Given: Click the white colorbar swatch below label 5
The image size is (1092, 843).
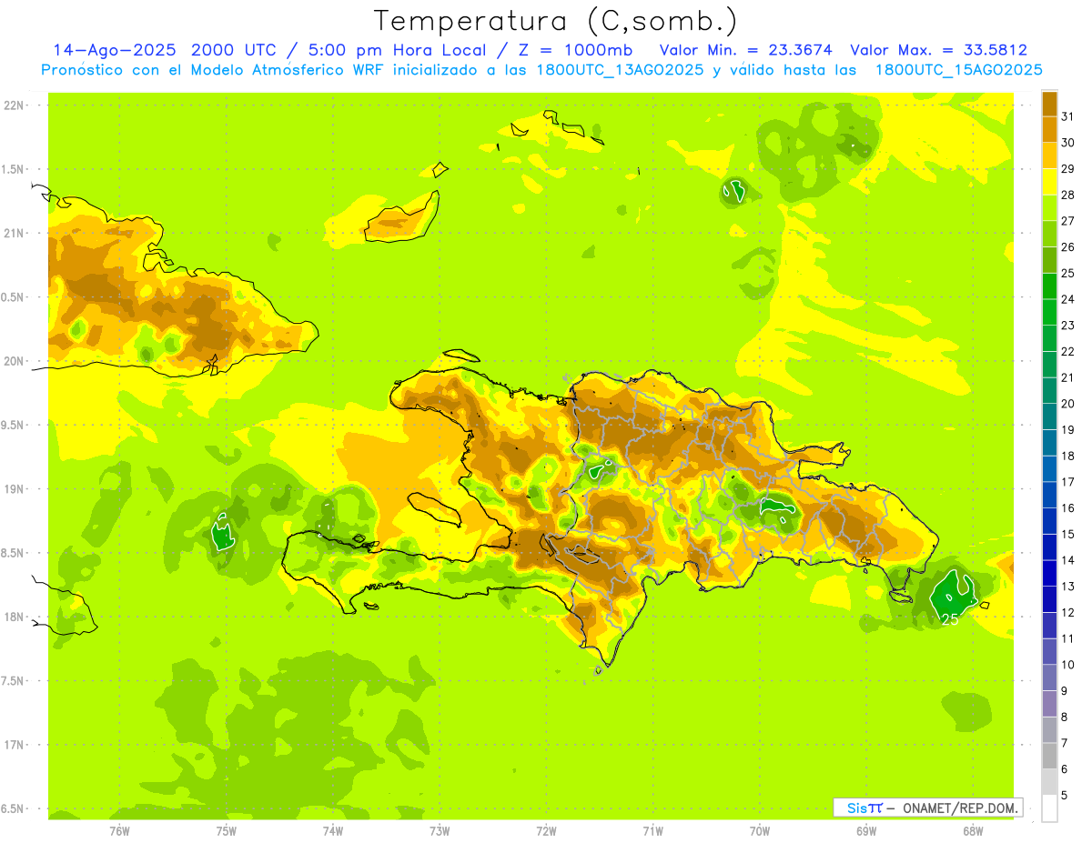Looking at the screenshot, I should pyautogui.click(x=1049, y=808).
